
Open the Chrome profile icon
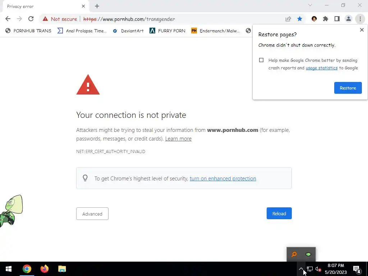point(349,19)
